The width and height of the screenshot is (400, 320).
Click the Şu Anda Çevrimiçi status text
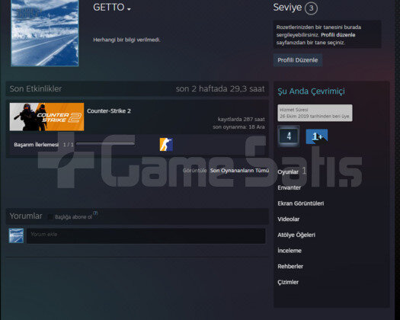point(311,91)
